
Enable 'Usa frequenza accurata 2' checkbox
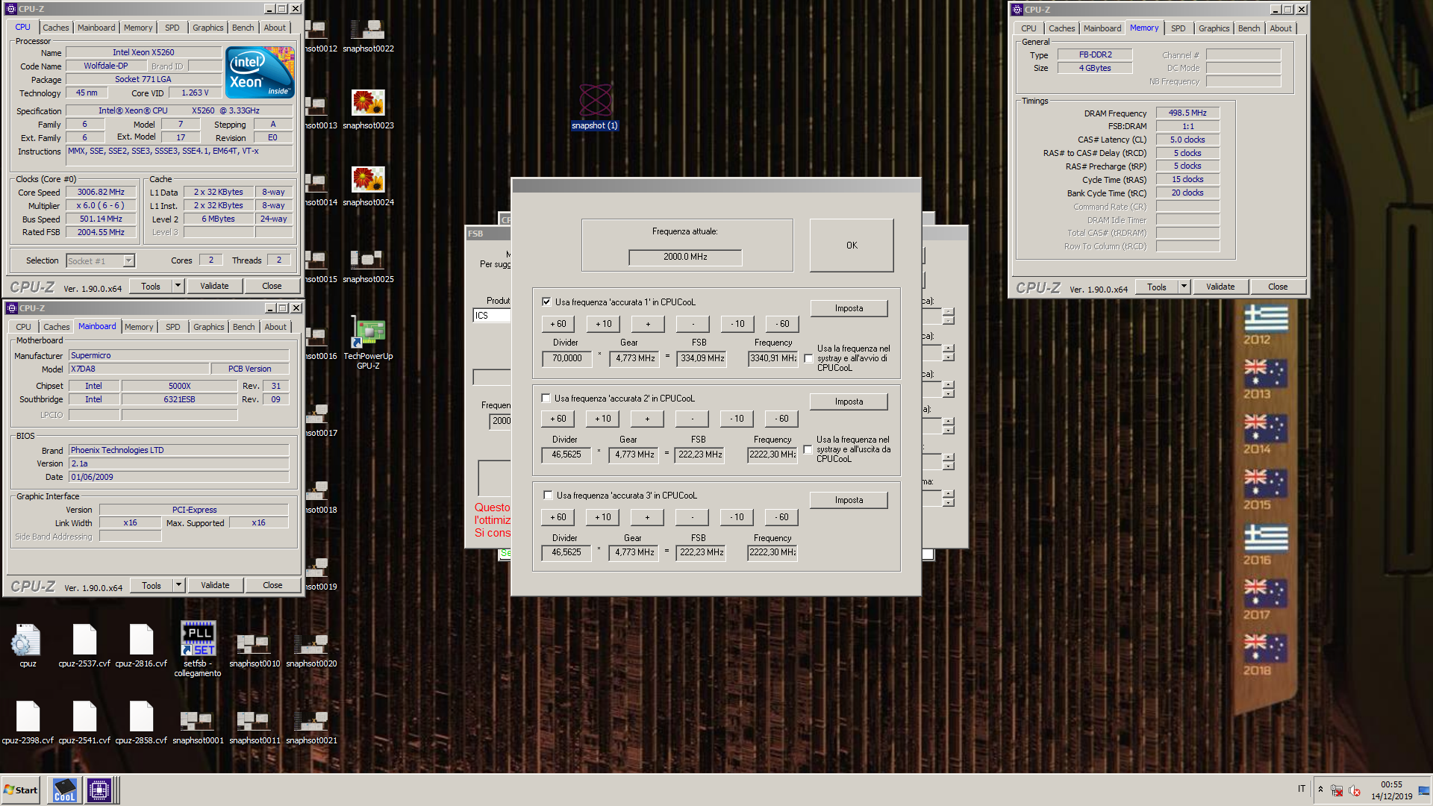[546, 399]
